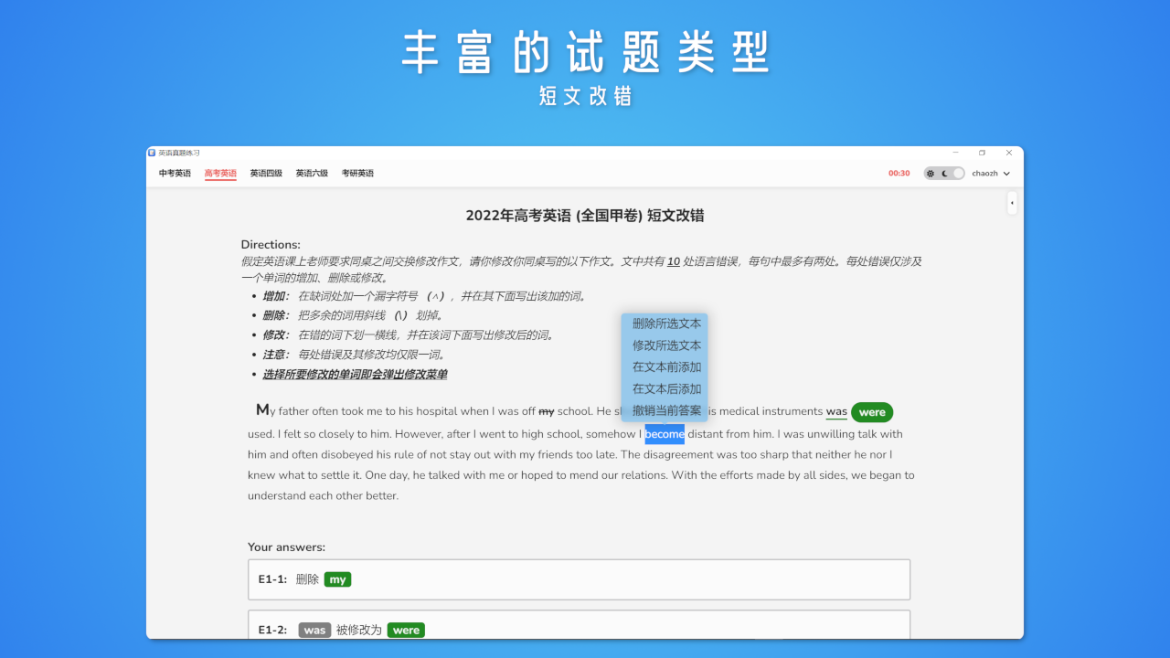Viewport: 1170px width, 658px height.
Task: Expand the chaozh user dropdown
Action: coord(991,173)
